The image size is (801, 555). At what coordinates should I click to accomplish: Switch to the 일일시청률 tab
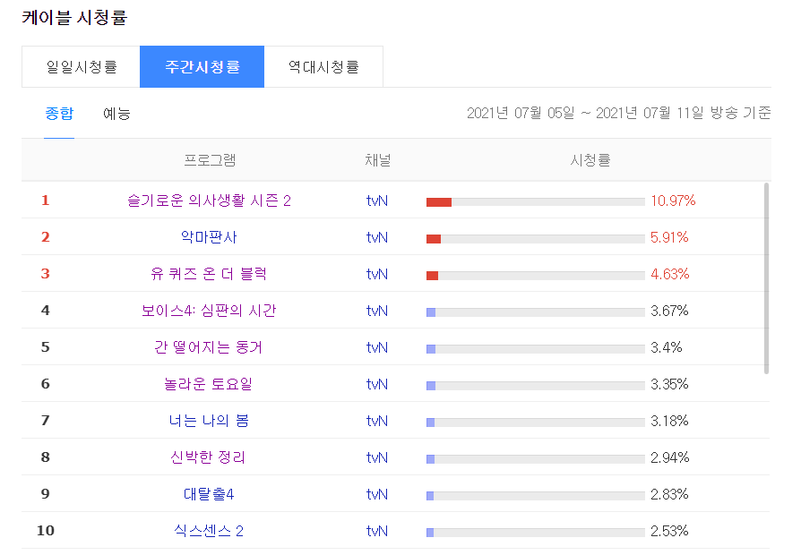(x=81, y=67)
